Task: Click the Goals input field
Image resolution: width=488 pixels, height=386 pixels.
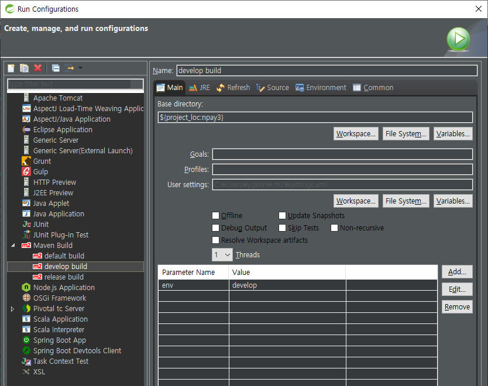Action: (x=342, y=154)
